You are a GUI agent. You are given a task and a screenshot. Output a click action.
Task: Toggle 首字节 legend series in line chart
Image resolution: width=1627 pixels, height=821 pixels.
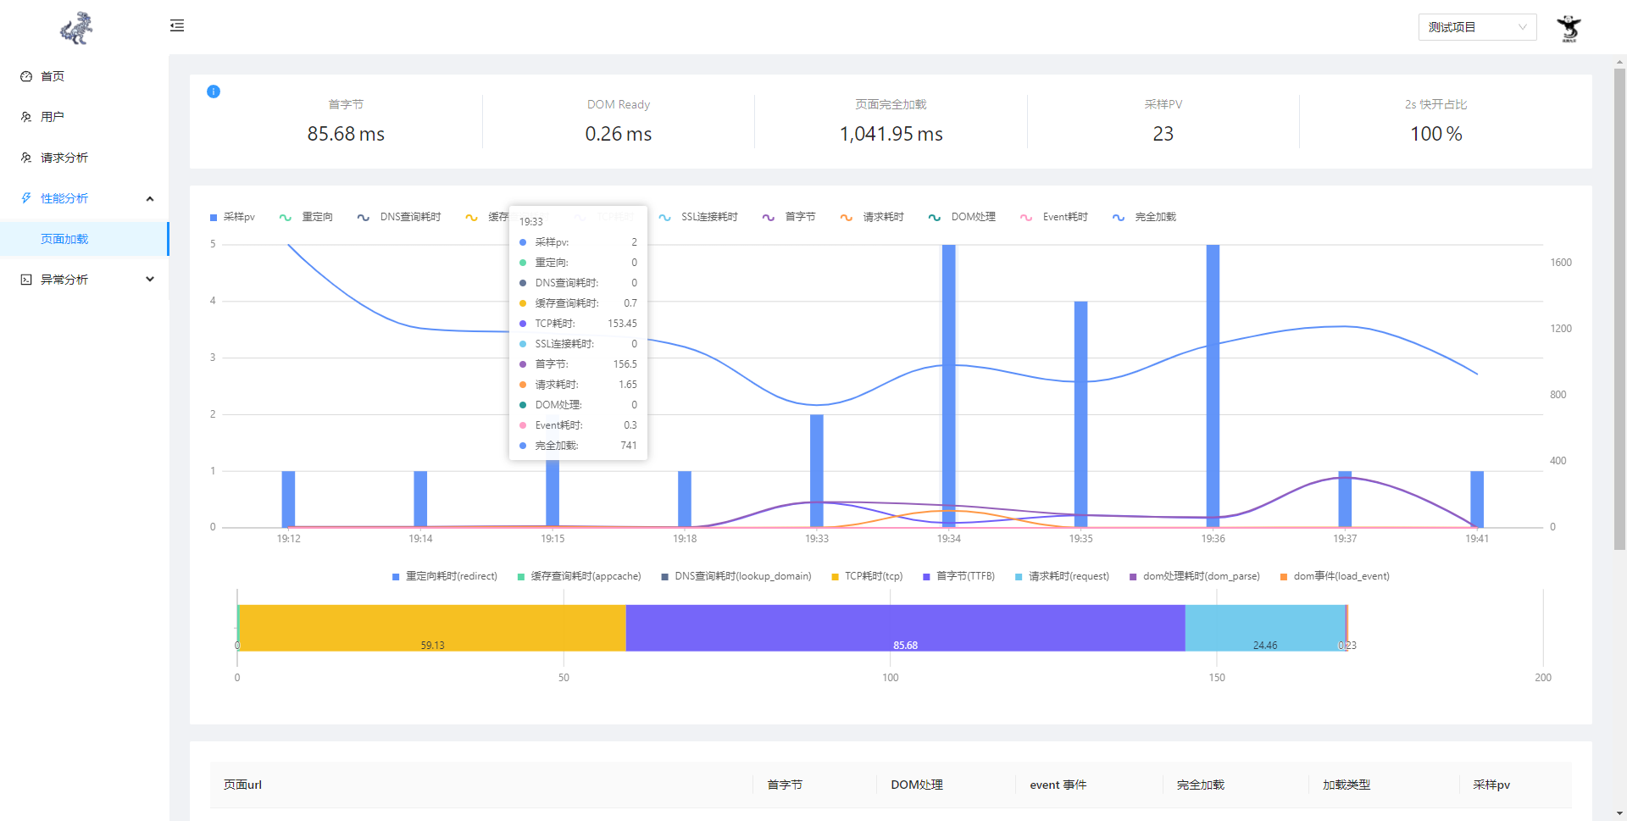click(x=789, y=217)
